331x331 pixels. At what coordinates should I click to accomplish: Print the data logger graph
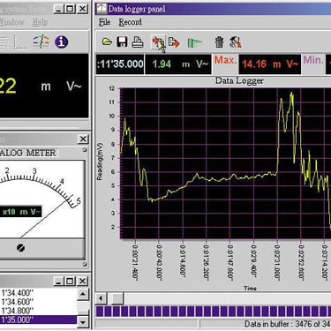138,41
